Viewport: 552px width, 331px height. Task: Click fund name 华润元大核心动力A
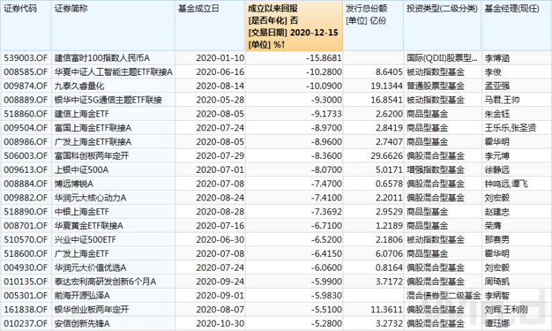90,198
